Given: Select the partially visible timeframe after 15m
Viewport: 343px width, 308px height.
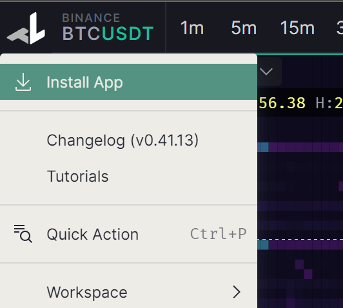Looking at the screenshot, I should [x=340, y=28].
